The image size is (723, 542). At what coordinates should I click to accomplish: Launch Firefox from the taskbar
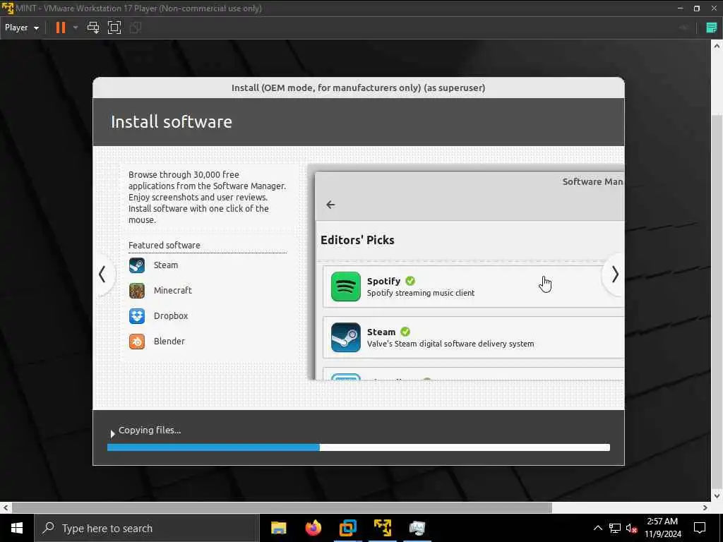(313, 528)
